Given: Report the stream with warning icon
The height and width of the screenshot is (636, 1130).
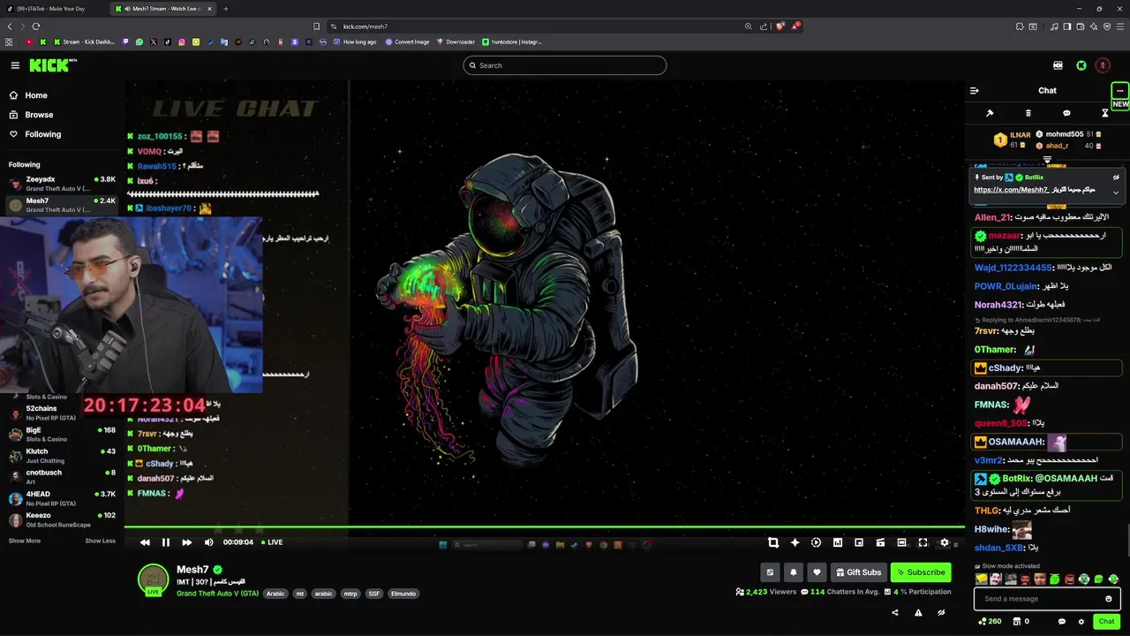Looking at the screenshot, I should pos(918,612).
